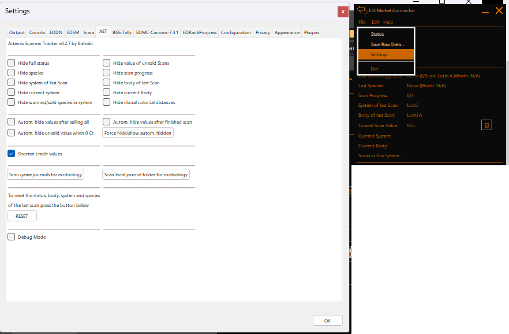Open the BGS-Tally tab
This screenshot has height=334, width=509.
tap(122, 32)
